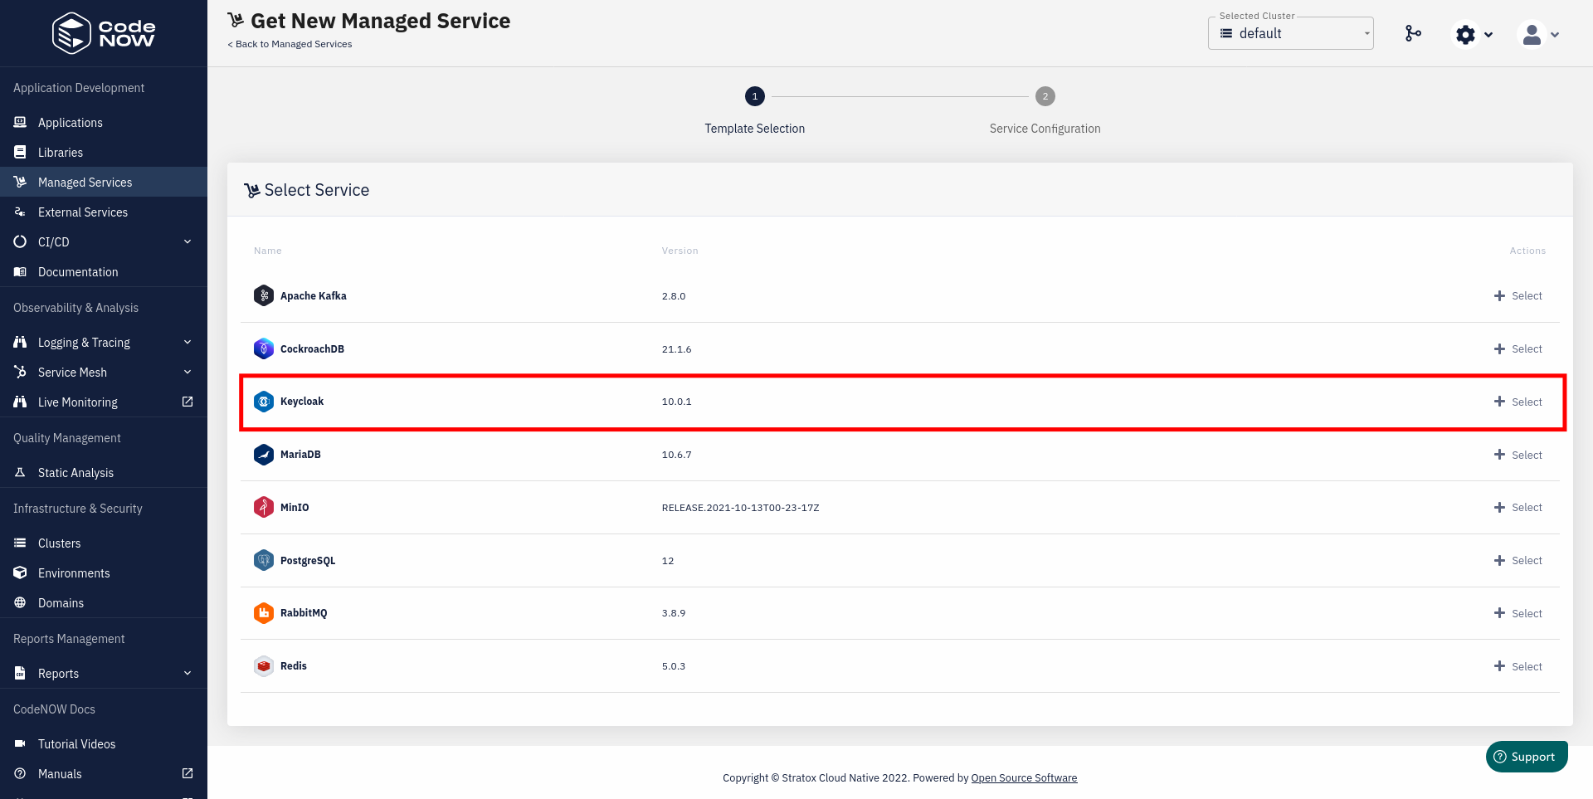Screen dimensions: 1593x799
Task: Go back to Managed Services link
Action: [x=290, y=44]
